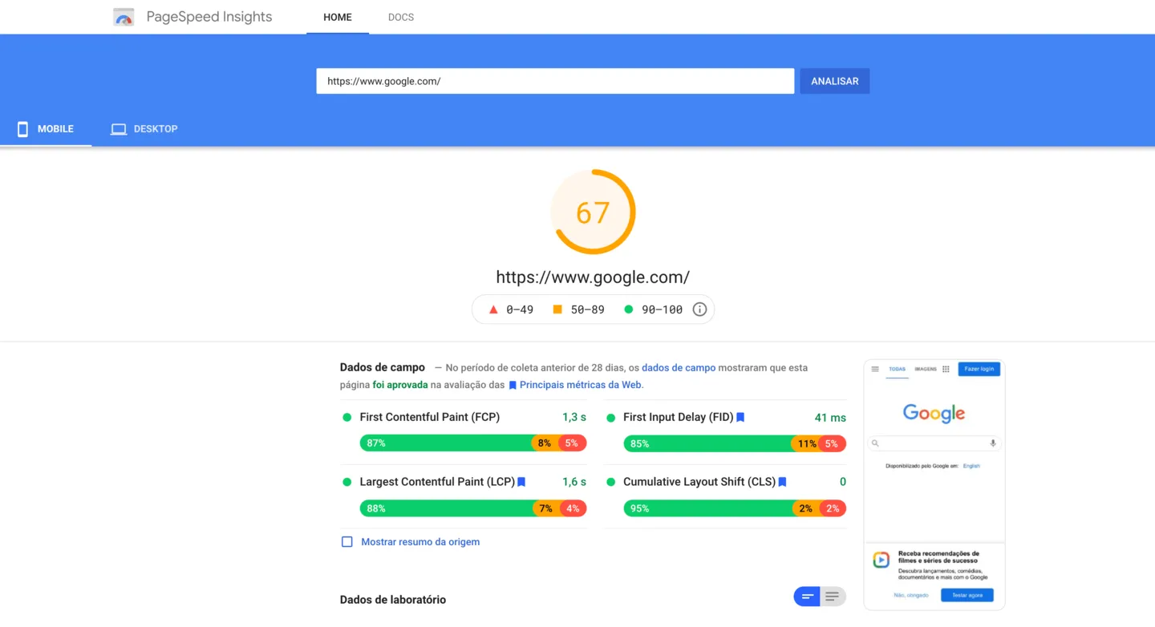Image resolution: width=1155 pixels, height=627 pixels.
Task: Switch to the expanded view toggle for lab data
Action: pyautogui.click(x=833, y=597)
